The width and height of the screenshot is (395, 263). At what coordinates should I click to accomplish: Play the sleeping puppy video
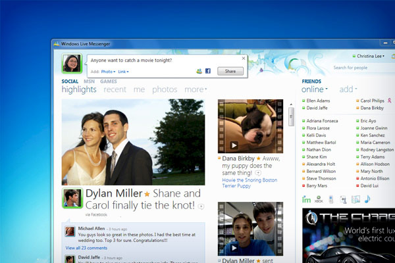coord(234,145)
